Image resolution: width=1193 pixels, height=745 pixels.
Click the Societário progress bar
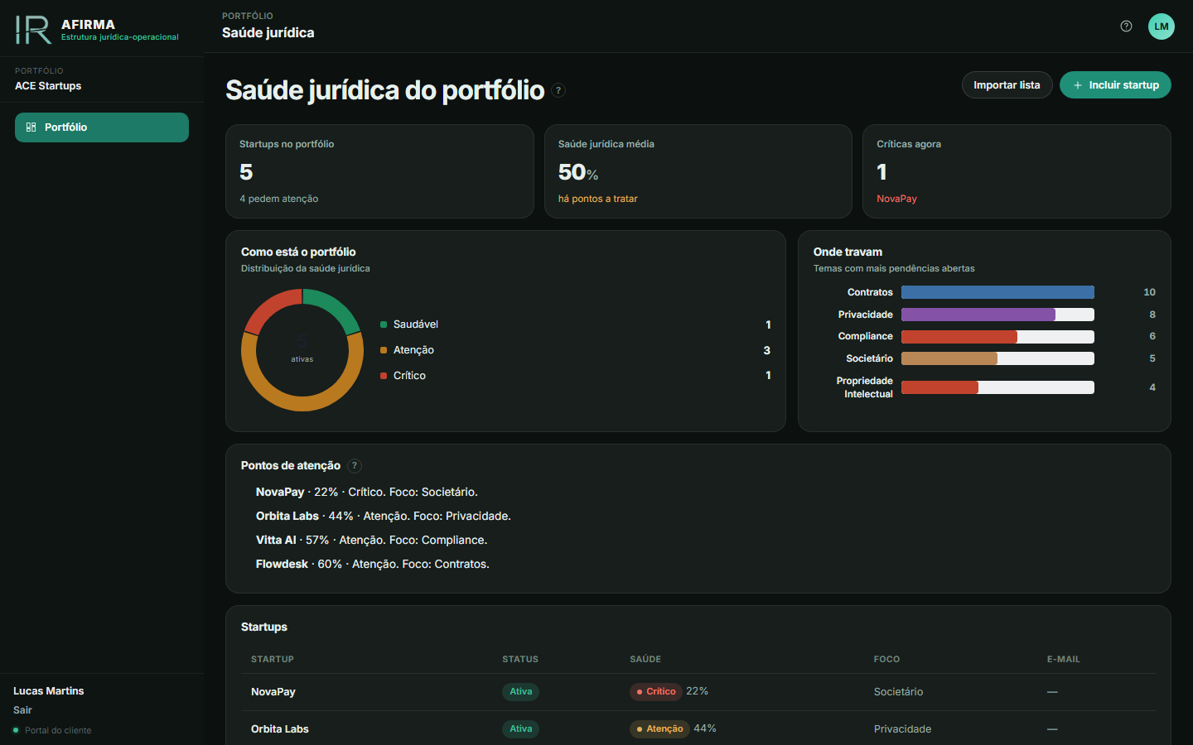point(997,358)
